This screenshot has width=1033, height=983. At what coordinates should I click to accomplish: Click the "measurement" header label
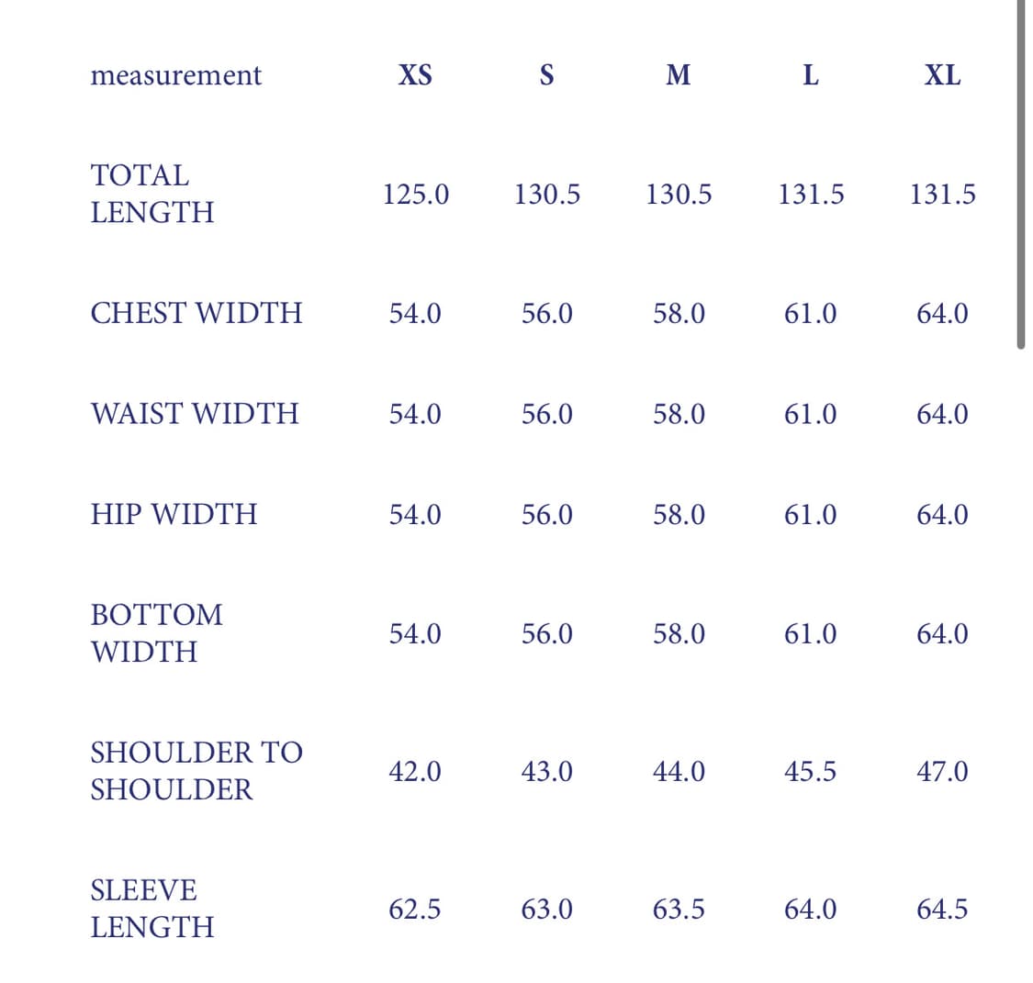175,75
